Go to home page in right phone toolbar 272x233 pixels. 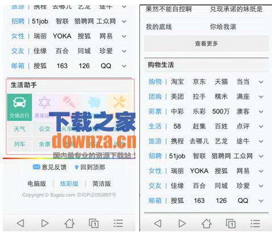tap(207, 223)
